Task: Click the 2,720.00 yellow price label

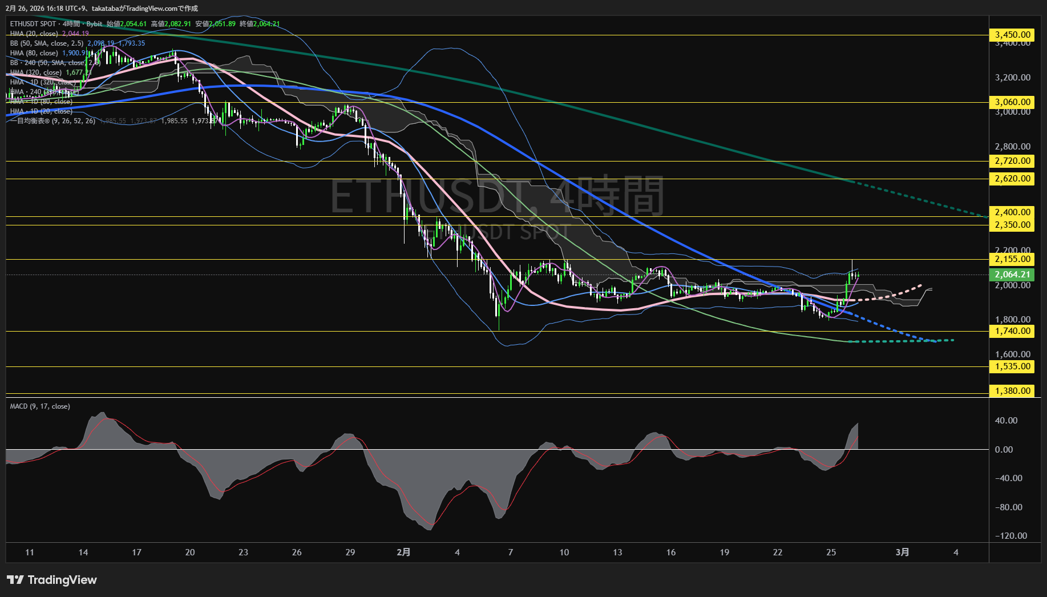Action: 1012,161
